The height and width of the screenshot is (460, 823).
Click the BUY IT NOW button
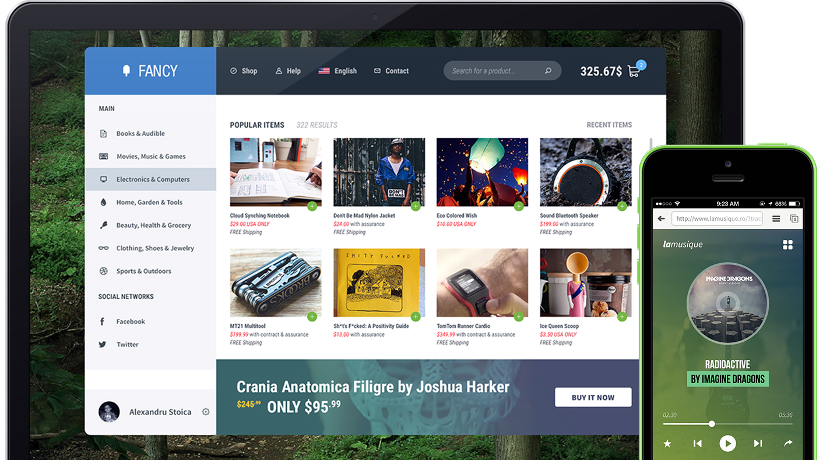pyautogui.click(x=593, y=397)
